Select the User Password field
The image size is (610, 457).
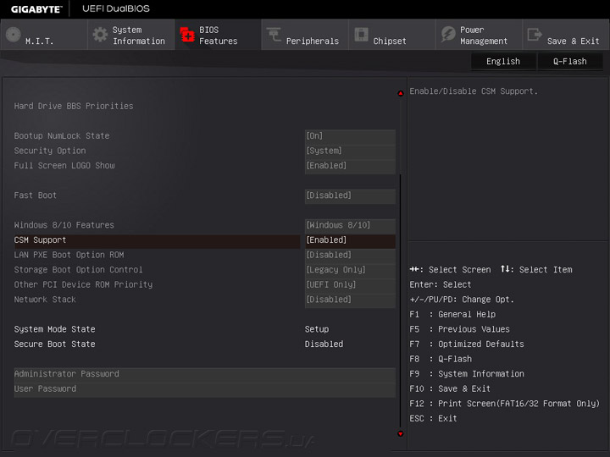coord(205,389)
